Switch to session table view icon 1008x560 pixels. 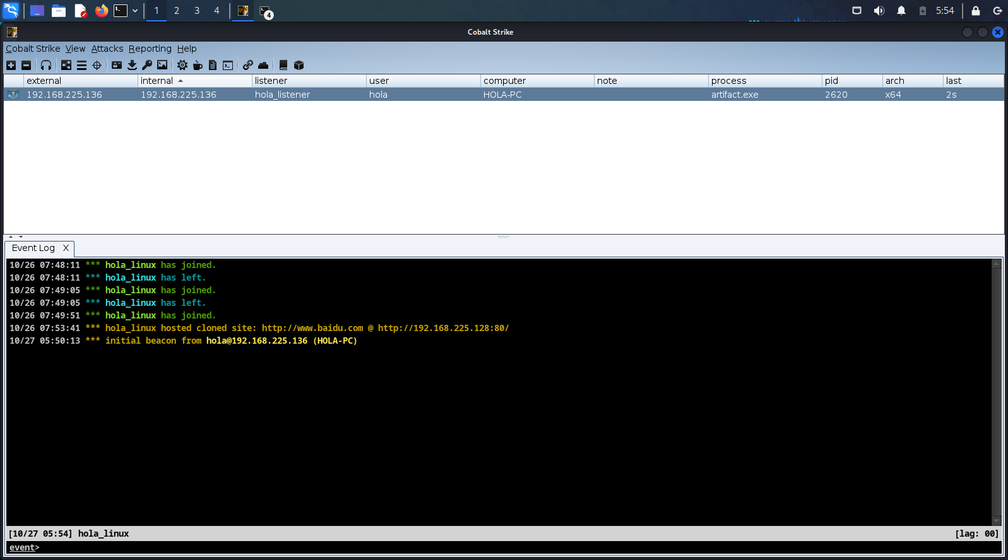point(81,65)
